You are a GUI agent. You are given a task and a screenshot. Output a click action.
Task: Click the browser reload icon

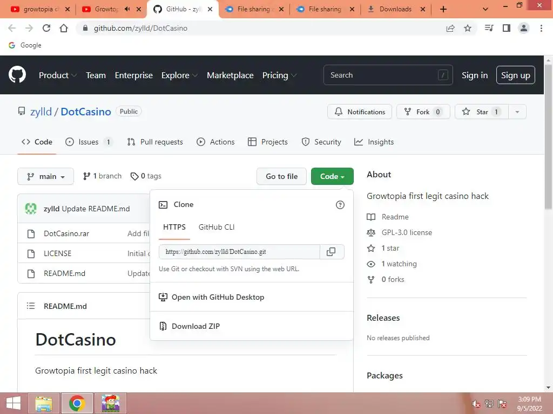point(46,28)
